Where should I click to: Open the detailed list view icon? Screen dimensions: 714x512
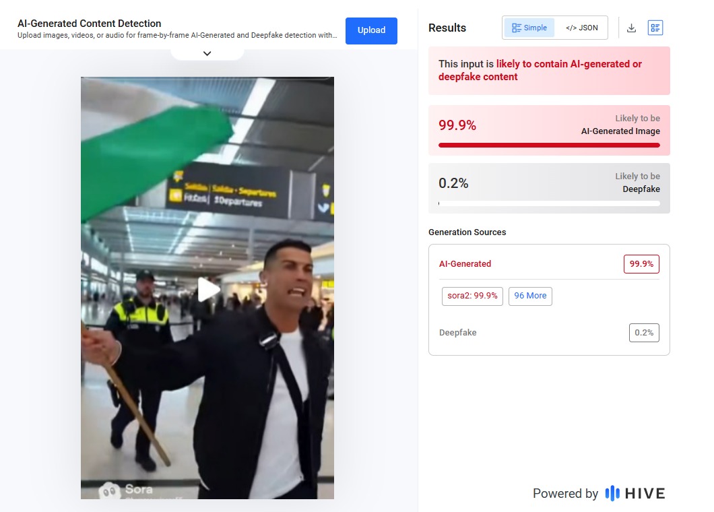655,28
